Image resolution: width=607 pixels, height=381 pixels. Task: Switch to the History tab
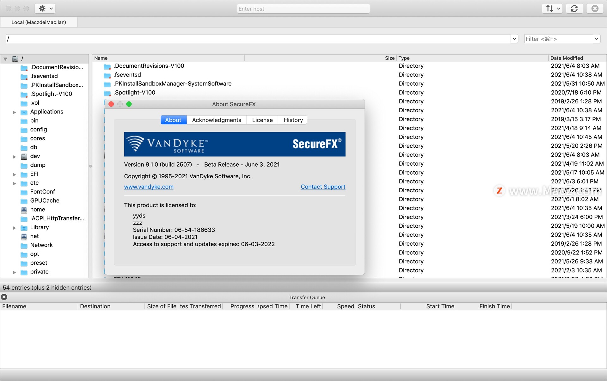pos(293,120)
